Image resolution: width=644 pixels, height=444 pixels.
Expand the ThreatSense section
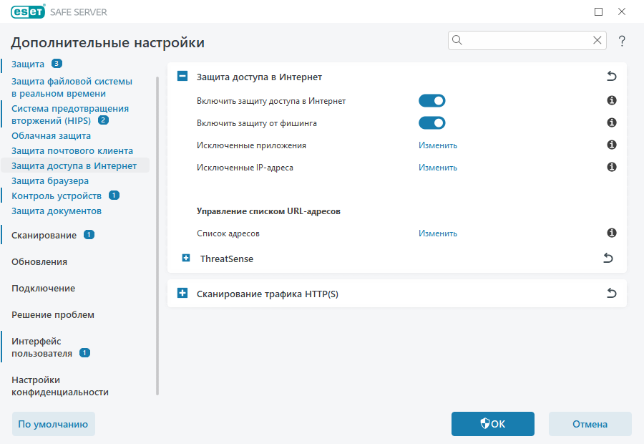pos(183,258)
